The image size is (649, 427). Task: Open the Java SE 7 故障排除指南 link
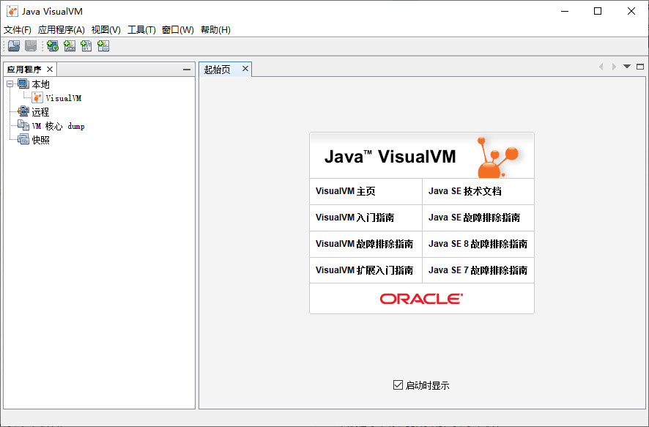478,270
